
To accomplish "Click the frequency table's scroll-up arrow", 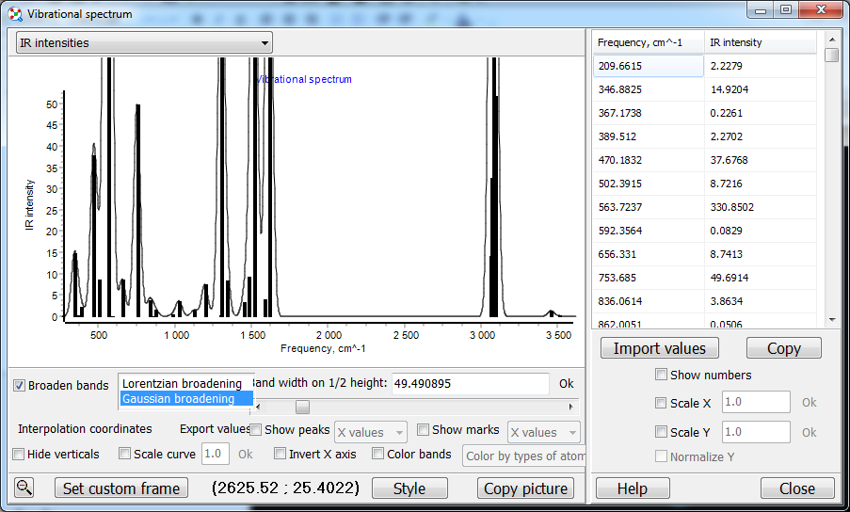I will (831, 40).
